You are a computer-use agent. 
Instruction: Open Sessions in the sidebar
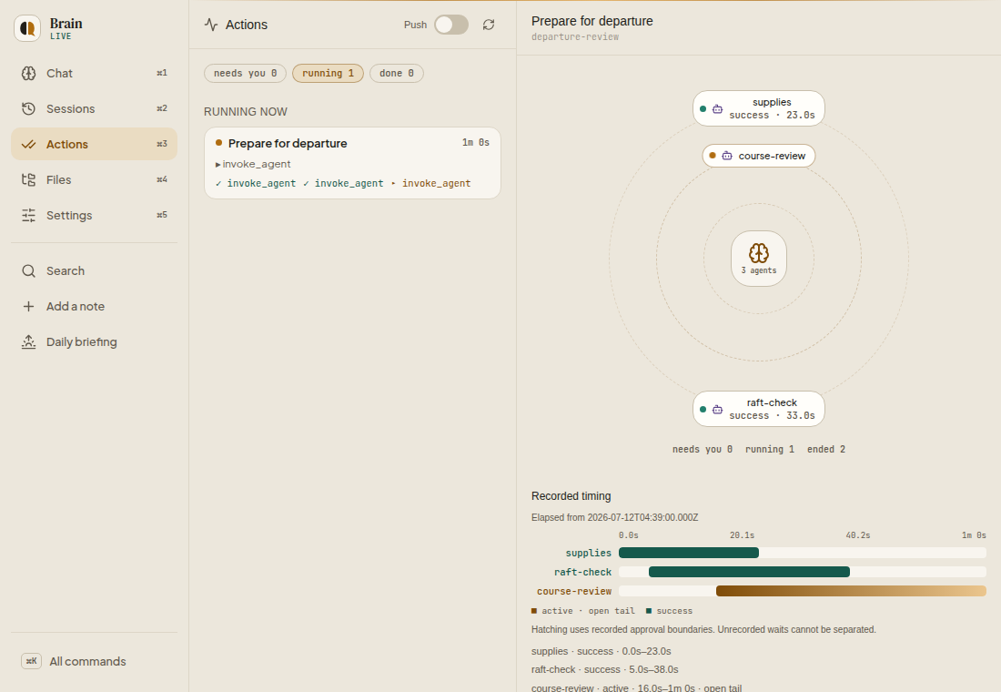(x=94, y=108)
